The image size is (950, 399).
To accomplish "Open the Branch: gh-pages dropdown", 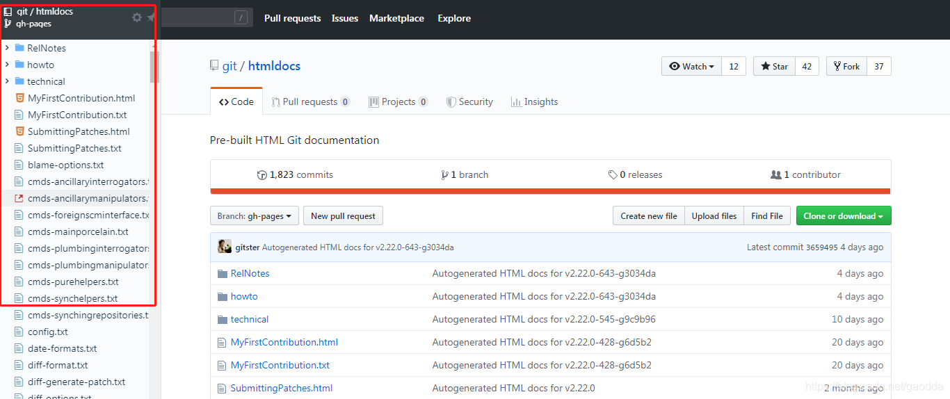I will pyautogui.click(x=255, y=216).
